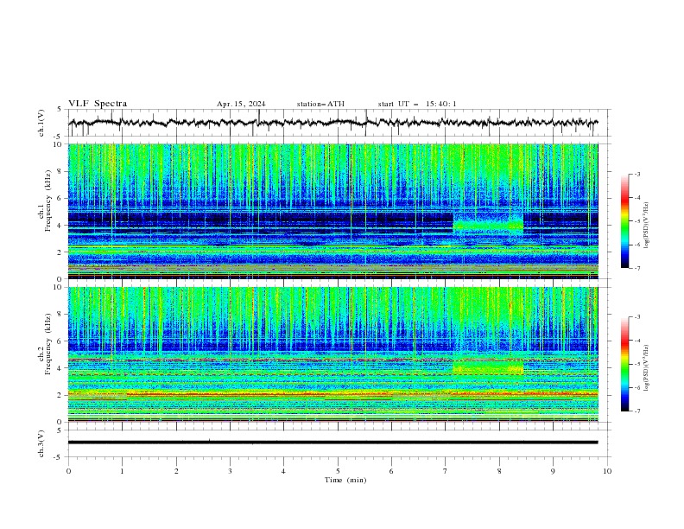
Task: Click time axis tick label "6"
Action: (391, 471)
